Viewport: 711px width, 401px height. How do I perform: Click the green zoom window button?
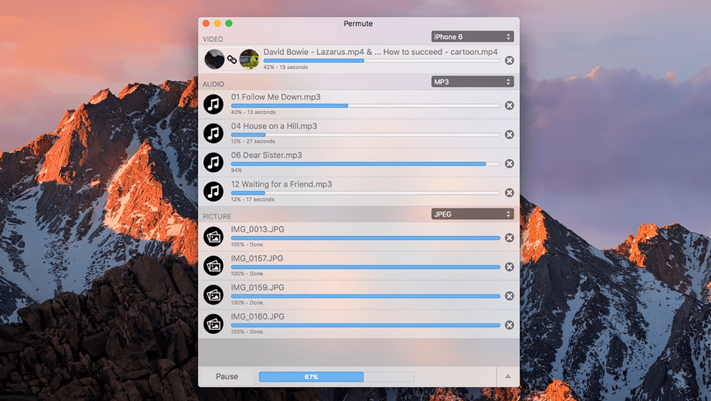point(228,23)
